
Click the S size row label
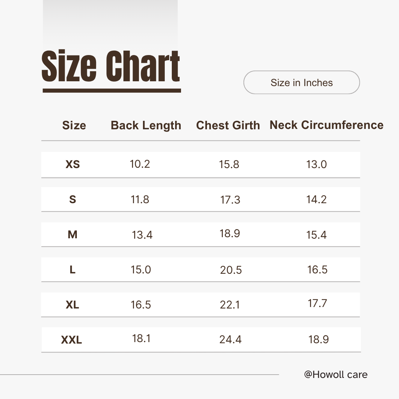[73, 199]
